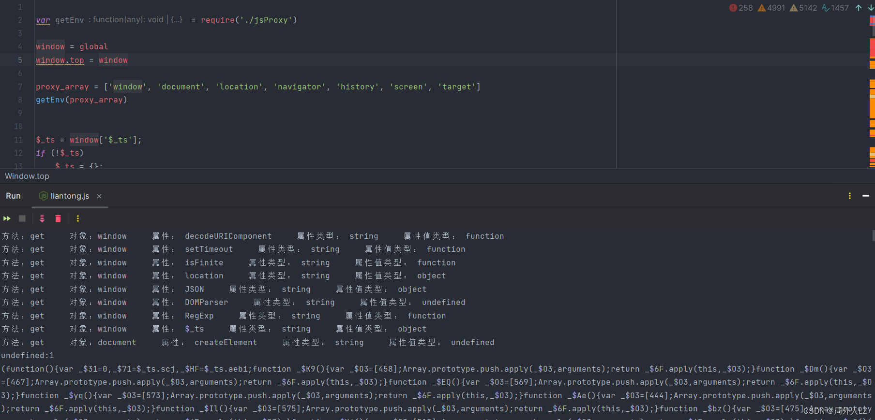Screen dimensions: 875x420
Task: Click the Scroll to End icon
Action: (x=42, y=218)
